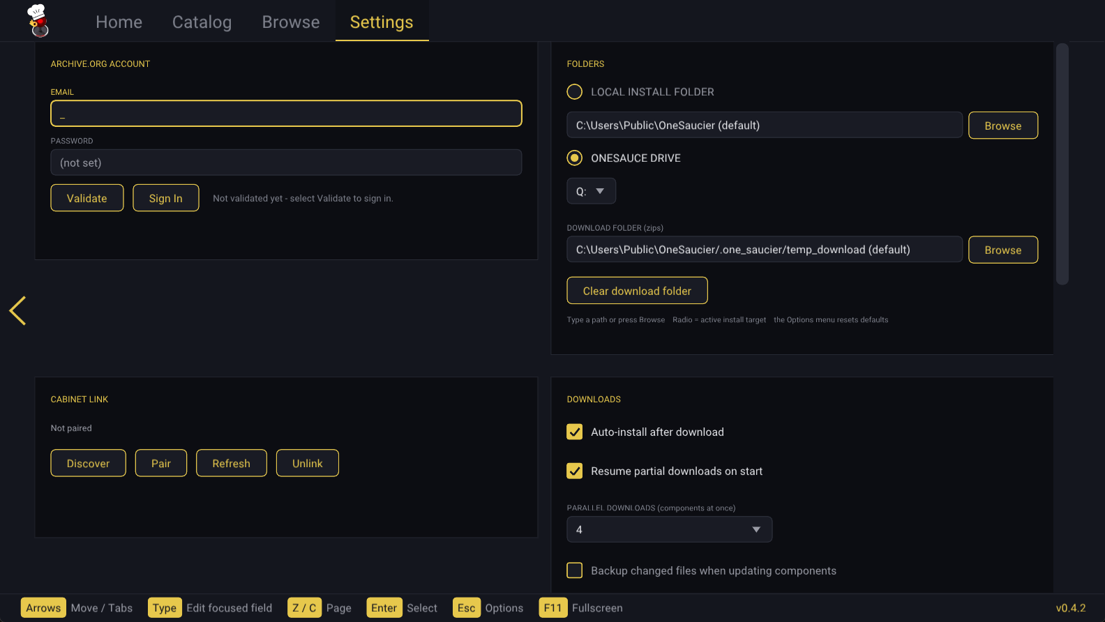Click the Pair button
1105x622 pixels.
(x=161, y=463)
